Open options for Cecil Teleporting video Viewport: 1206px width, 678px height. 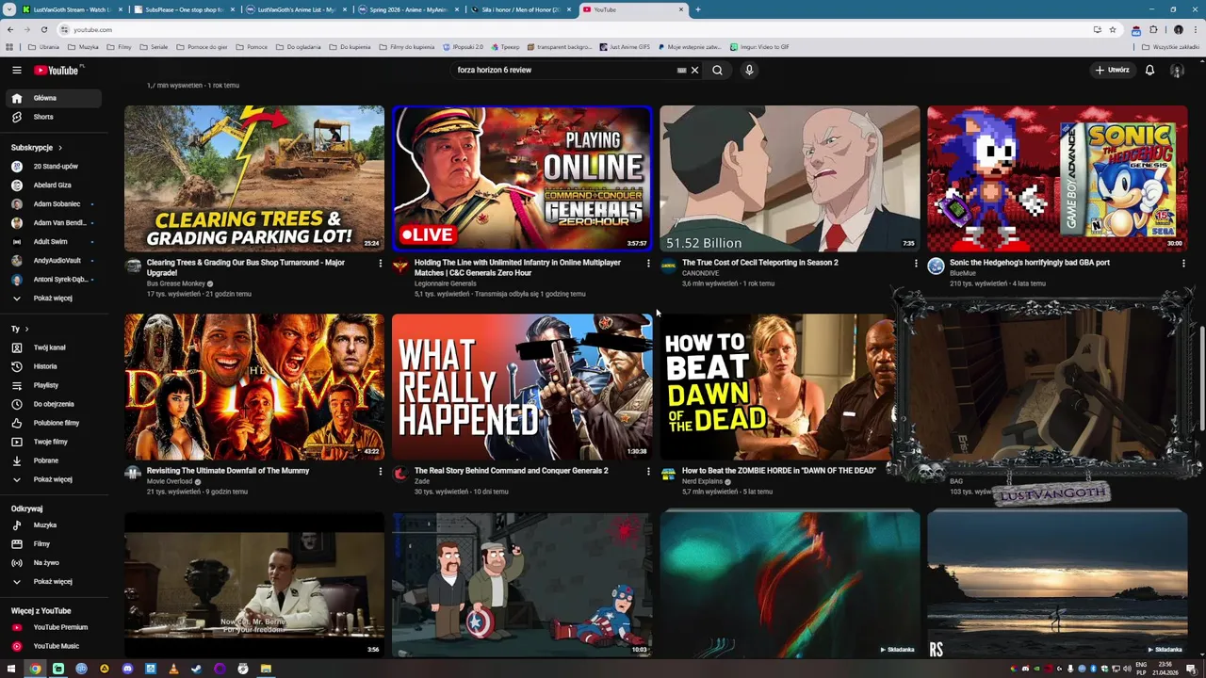point(916,264)
